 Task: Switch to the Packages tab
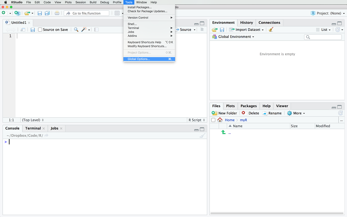(x=248, y=106)
